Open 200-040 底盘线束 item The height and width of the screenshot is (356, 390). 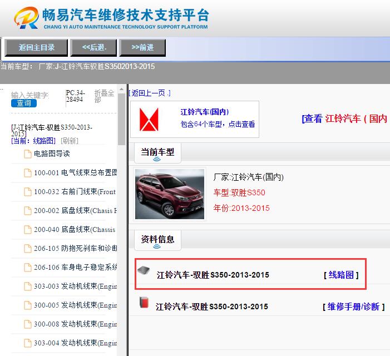pyautogui.click(x=75, y=230)
